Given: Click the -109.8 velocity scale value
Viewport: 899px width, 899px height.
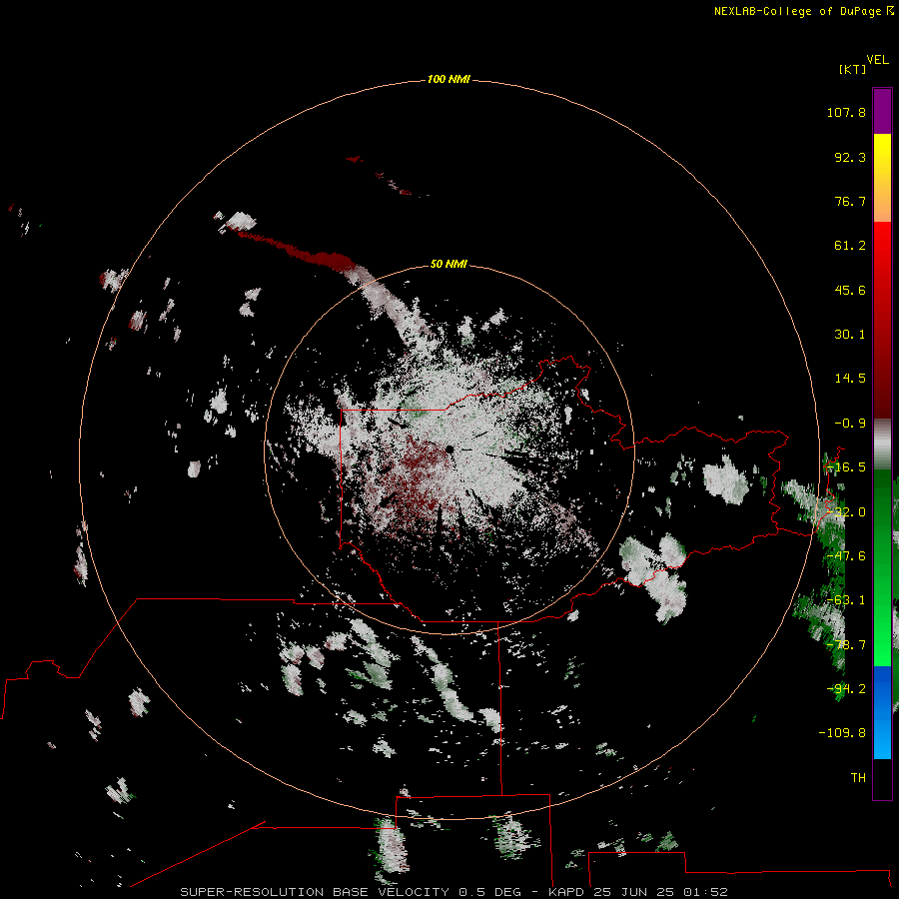Looking at the screenshot, I should [842, 733].
